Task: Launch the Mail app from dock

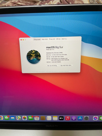Action: pos(12,118)
